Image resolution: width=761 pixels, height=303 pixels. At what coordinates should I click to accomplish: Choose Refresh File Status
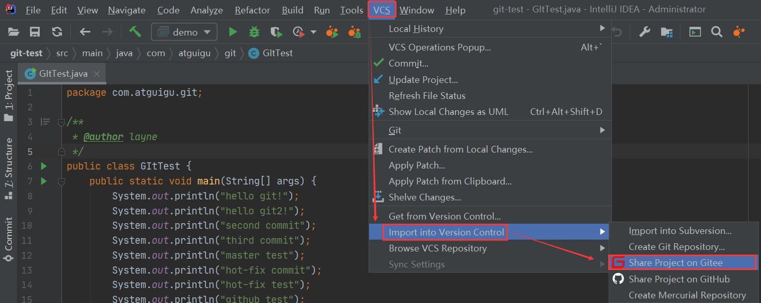point(490,96)
